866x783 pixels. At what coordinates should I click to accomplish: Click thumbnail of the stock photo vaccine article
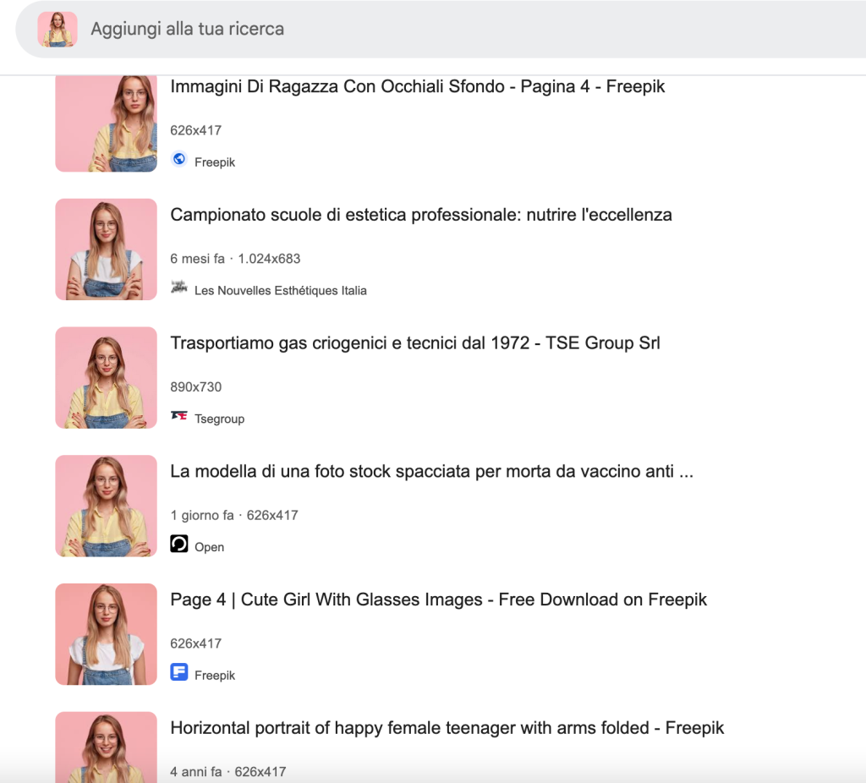pos(106,506)
